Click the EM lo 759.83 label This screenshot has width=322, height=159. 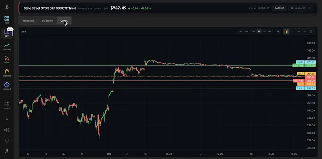coord(306,88)
